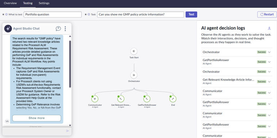277x138 pixels.
Task: Open the Overview tab
Action: click(x=10, y=3)
